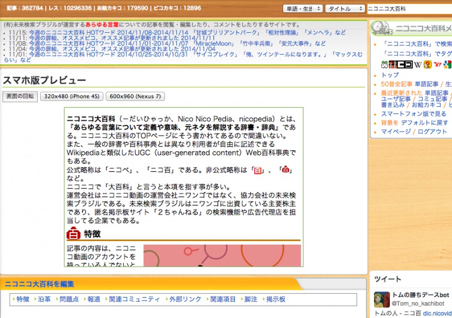Open the dic.nicovid link in the tweet
Viewport: 452px width, 318px height.
(x=437, y=313)
